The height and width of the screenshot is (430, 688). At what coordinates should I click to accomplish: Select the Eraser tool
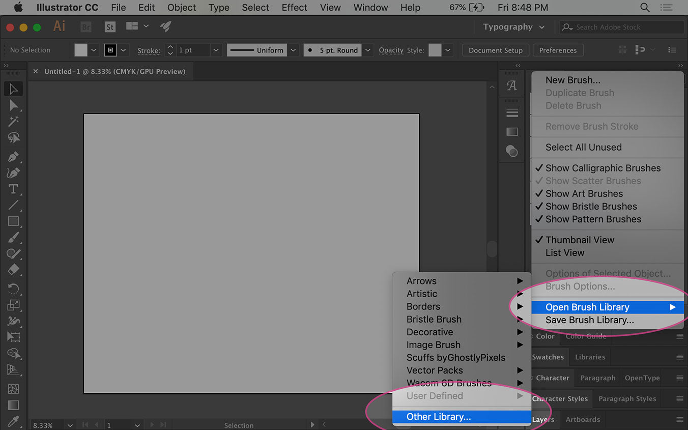tap(14, 270)
